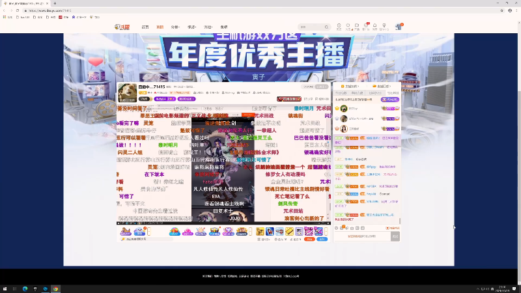The image size is (521, 293).
Task: Click the browser address bar
Action: pyautogui.click(x=262, y=10)
